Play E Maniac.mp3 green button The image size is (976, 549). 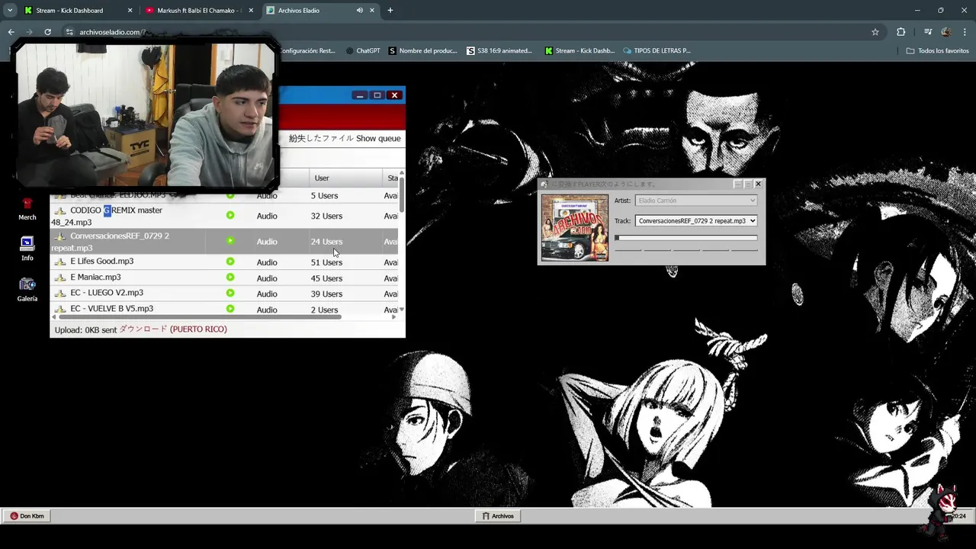(x=230, y=278)
